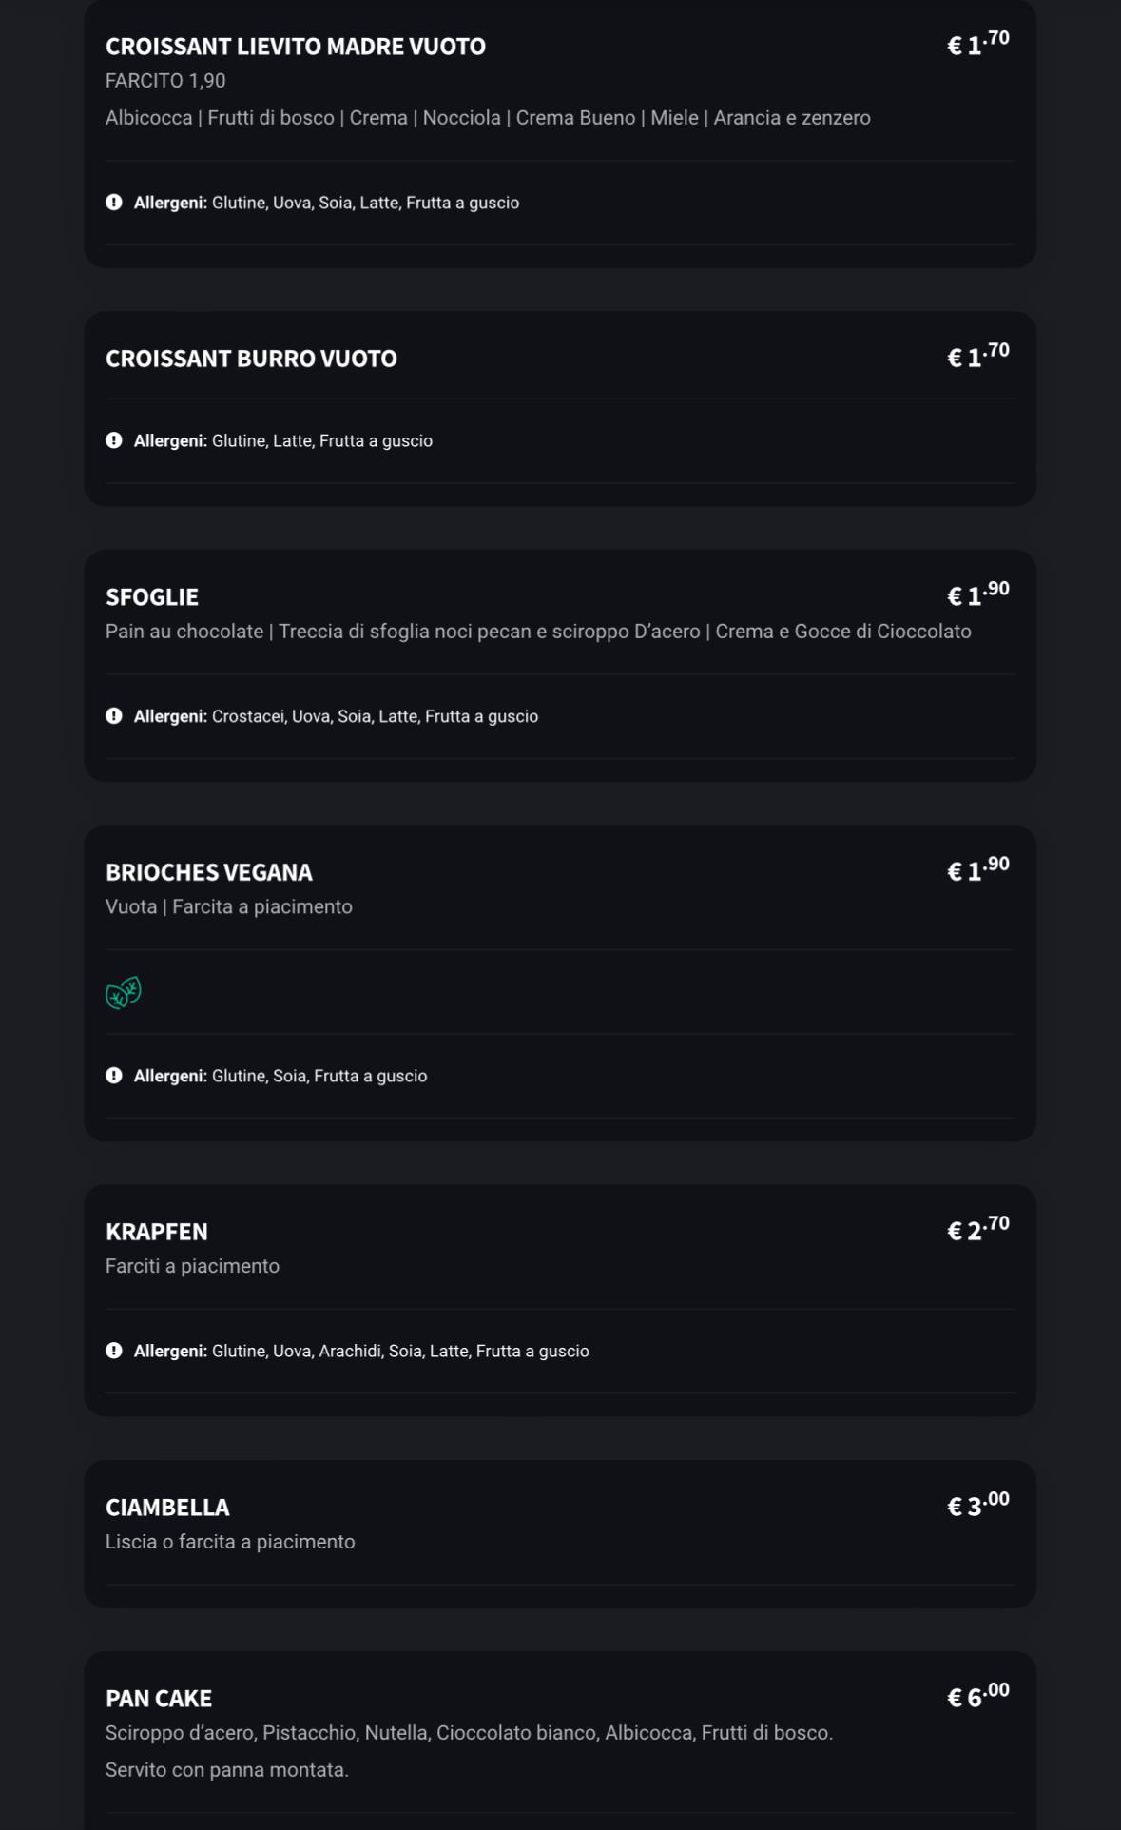Open the Krapfen menu item
The width and height of the screenshot is (1121, 1830).
(157, 1232)
